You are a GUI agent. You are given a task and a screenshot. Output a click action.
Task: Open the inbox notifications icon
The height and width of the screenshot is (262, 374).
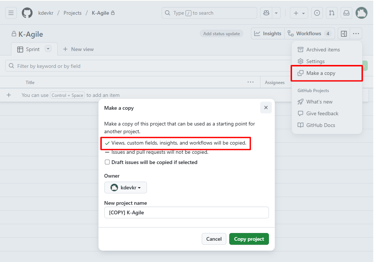[346, 13]
